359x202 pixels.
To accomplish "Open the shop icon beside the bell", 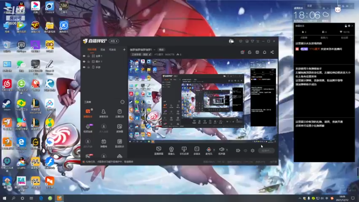I will click(x=257, y=52).
